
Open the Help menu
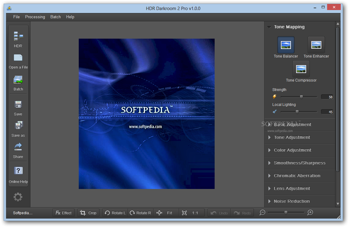(x=70, y=17)
